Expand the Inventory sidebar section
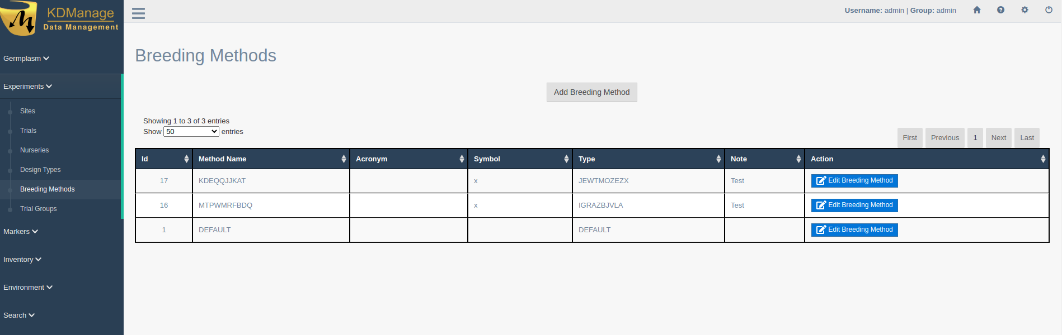The height and width of the screenshot is (335, 1062). coord(22,260)
